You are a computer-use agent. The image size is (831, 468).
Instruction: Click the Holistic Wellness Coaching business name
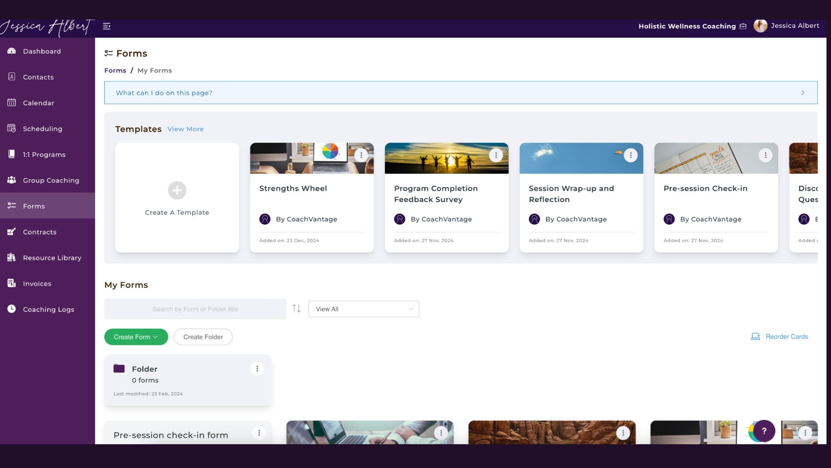click(x=687, y=26)
